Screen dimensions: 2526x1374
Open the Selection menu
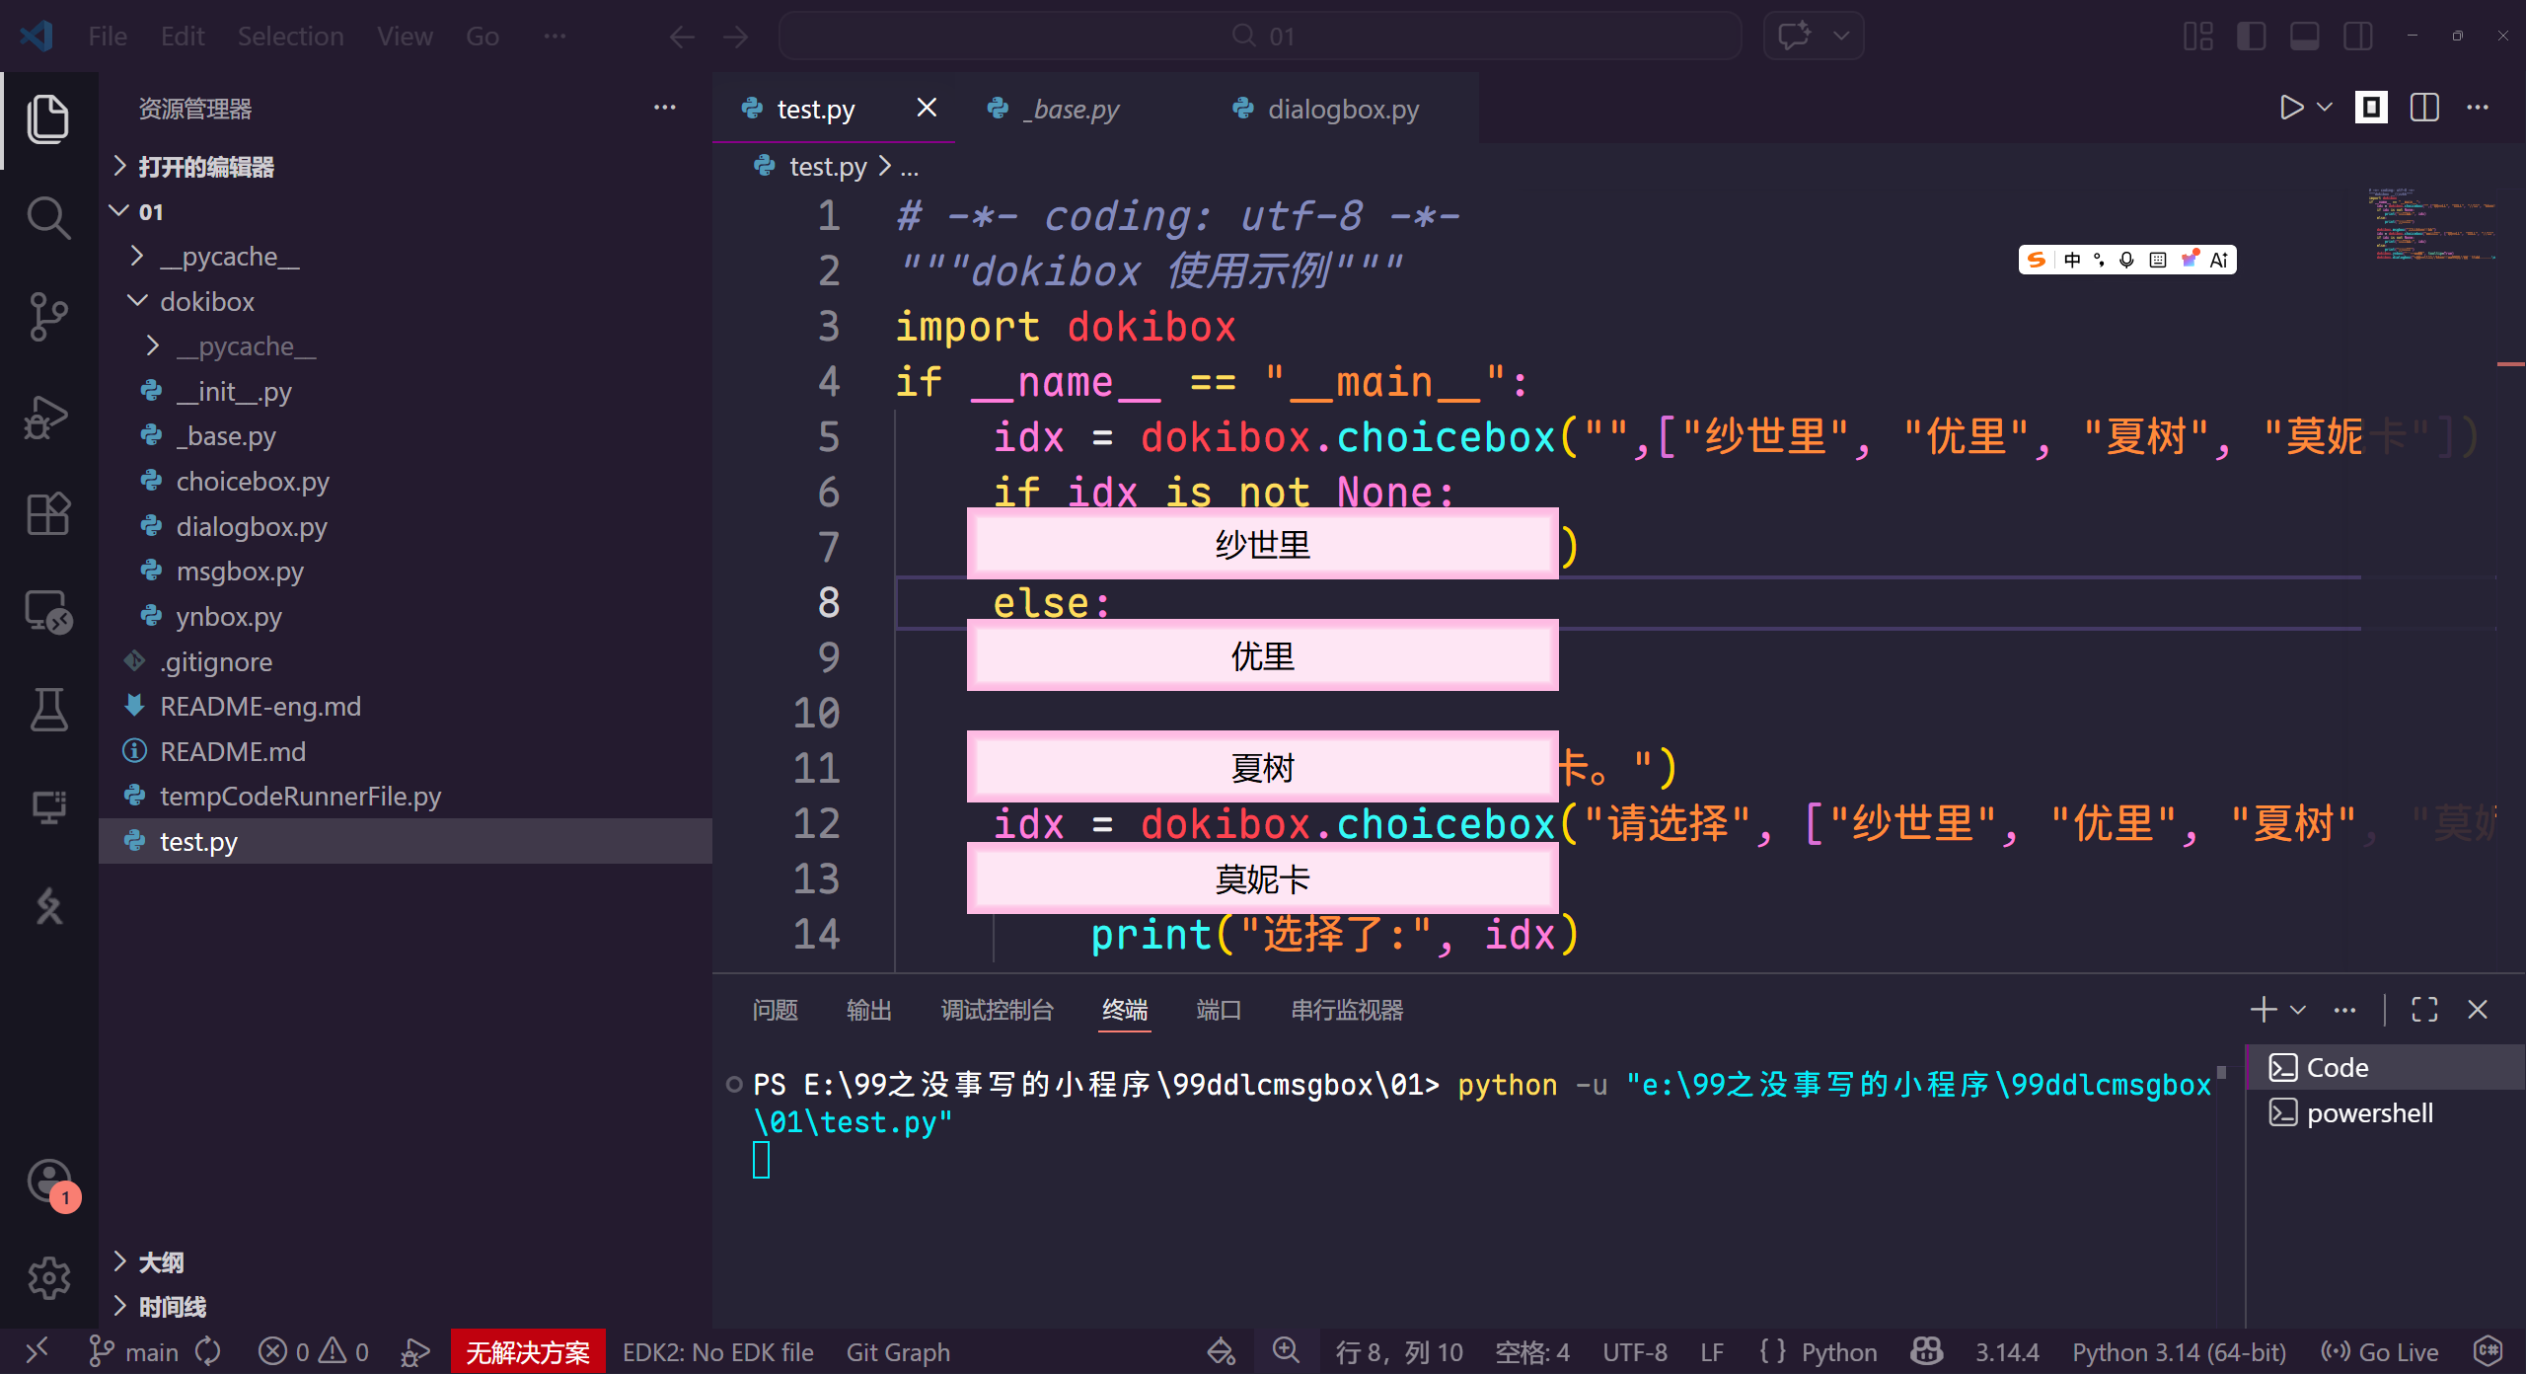[x=290, y=37]
